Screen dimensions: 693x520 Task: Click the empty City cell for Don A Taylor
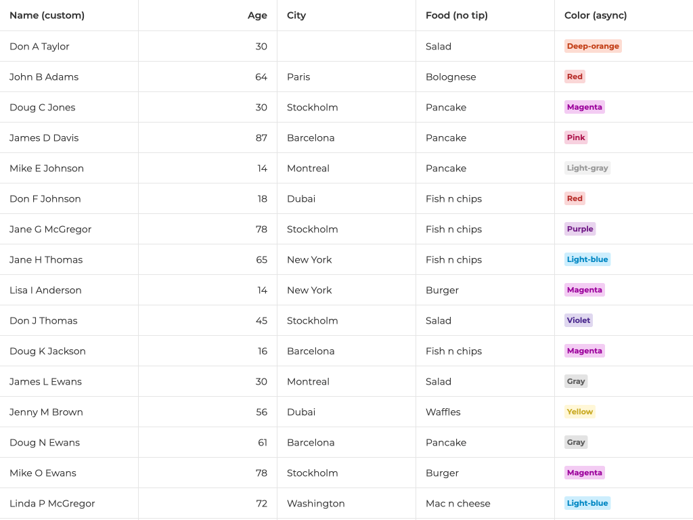[x=346, y=46]
